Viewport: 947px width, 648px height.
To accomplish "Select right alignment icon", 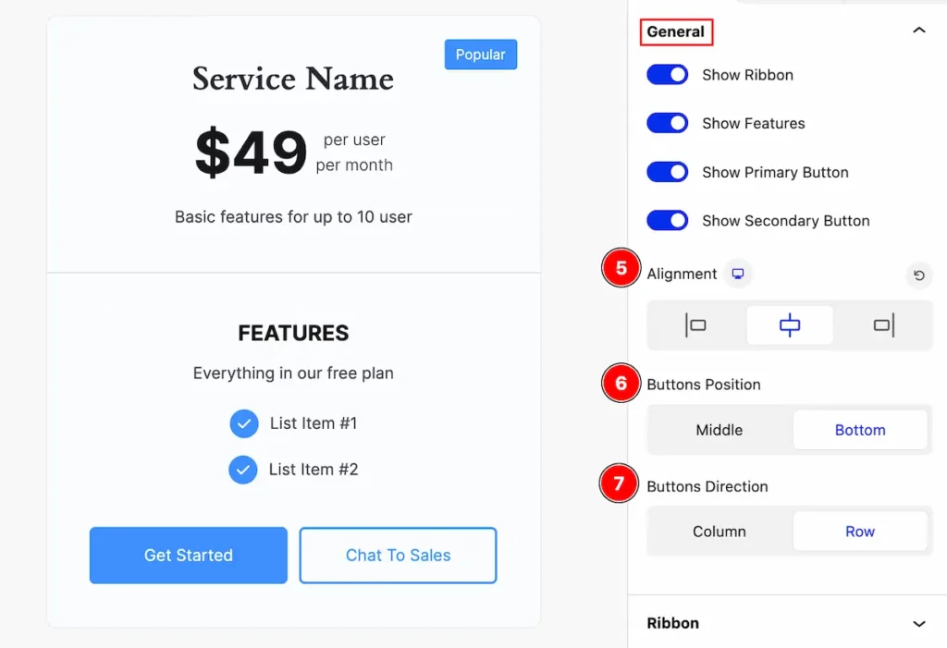I will click(x=883, y=325).
